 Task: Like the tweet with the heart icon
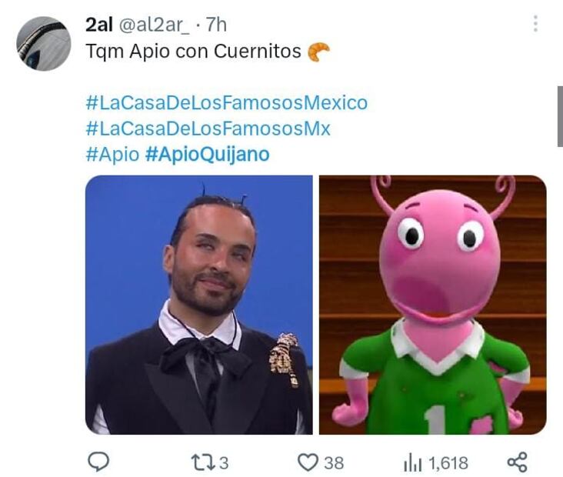[x=308, y=462]
